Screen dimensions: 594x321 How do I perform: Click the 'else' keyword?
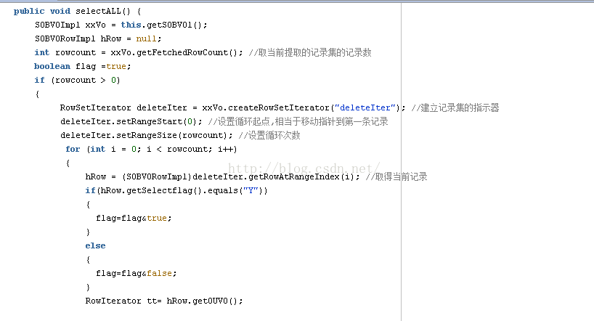pyautogui.click(x=95, y=245)
